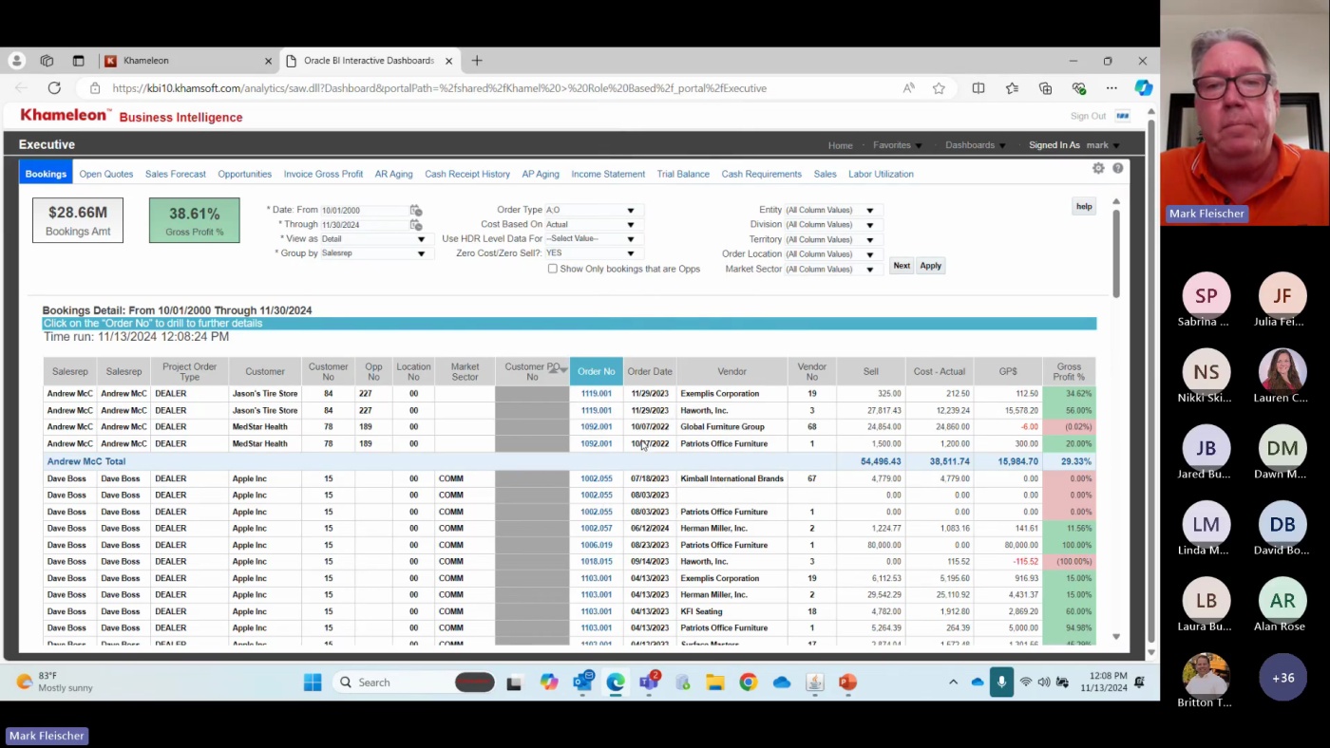This screenshot has width=1330, height=748.
Task: Open the Favorites menu in header
Action: coord(897,145)
